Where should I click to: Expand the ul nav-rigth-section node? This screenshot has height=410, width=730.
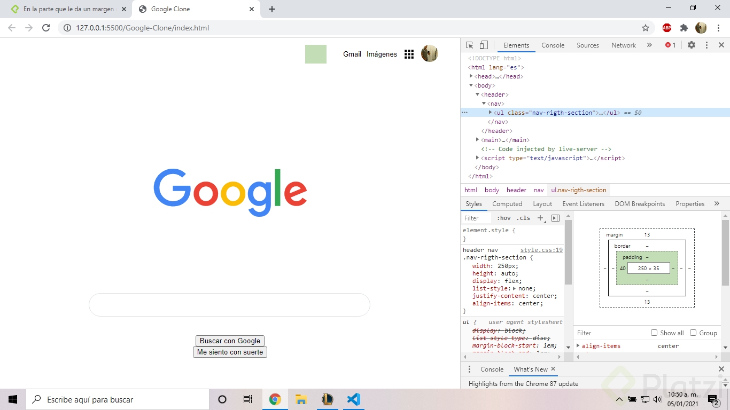pyautogui.click(x=490, y=113)
